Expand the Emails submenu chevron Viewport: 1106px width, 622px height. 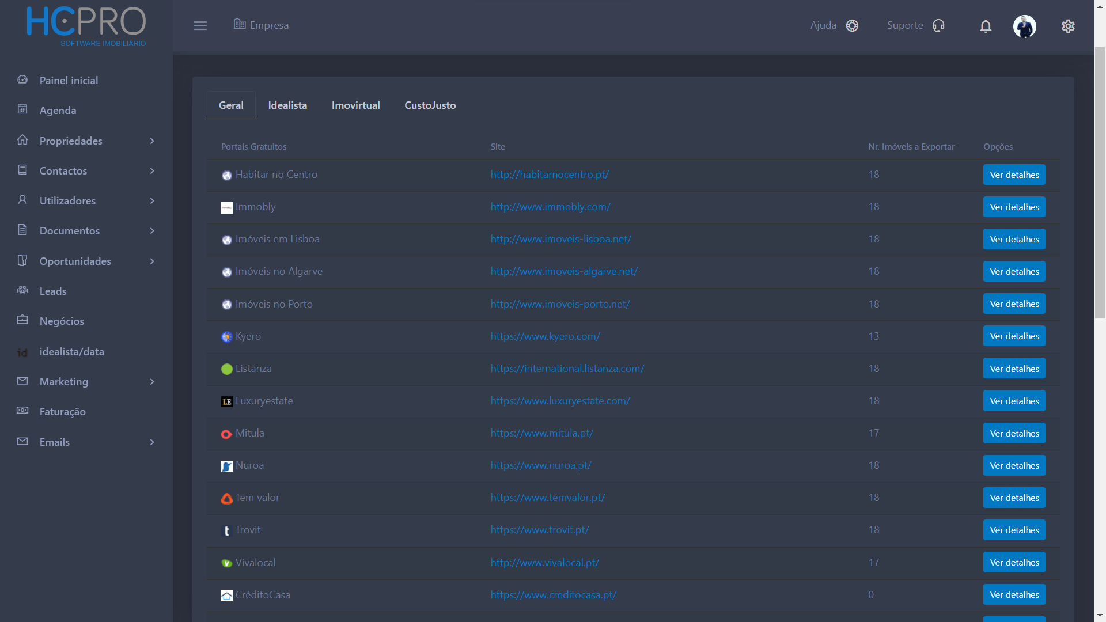pyautogui.click(x=152, y=442)
